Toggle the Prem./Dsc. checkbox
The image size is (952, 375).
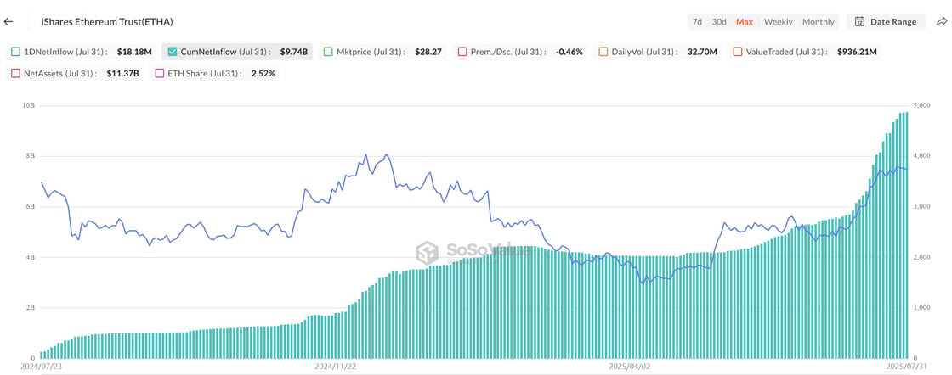click(462, 52)
